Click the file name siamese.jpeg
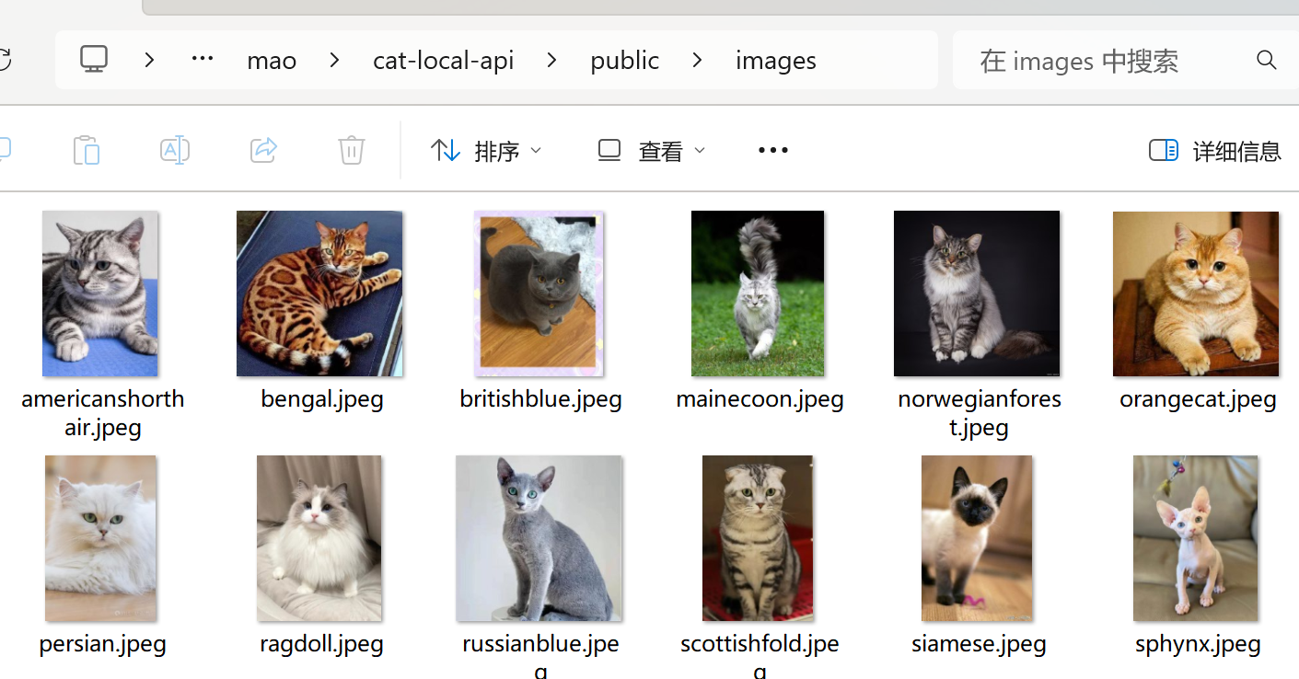Viewport: 1299px width, 679px height. pos(979,644)
